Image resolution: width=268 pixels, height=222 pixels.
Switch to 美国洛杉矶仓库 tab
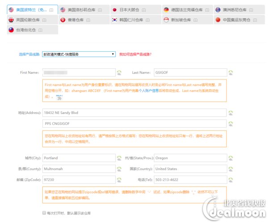pyautogui.click(x=84, y=10)
